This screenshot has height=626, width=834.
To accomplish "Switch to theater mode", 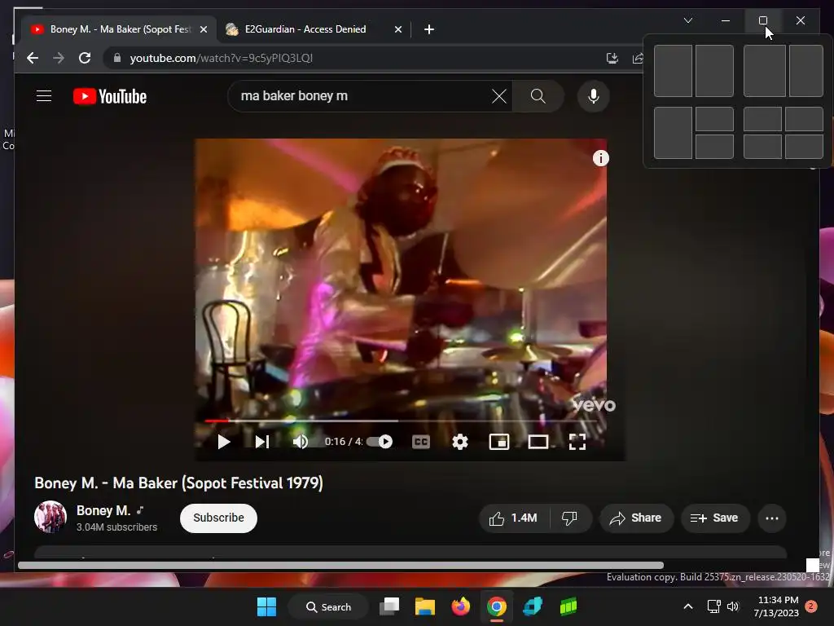I will tap(538, 442).
